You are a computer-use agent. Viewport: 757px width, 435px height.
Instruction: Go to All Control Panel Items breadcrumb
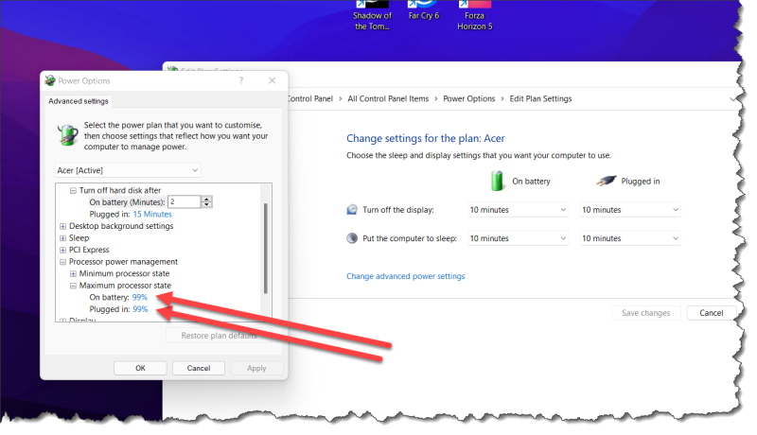387,98
